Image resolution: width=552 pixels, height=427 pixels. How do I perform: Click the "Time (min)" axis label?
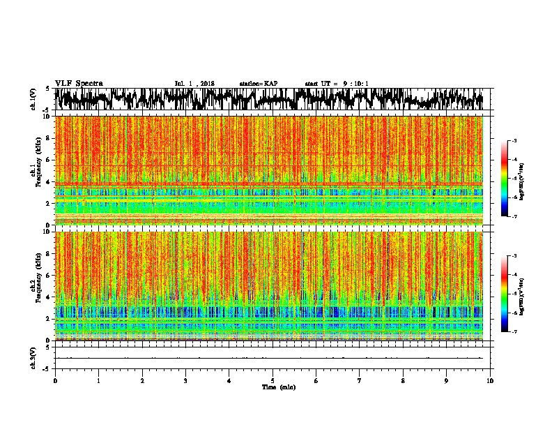click(x=279, y=387)
